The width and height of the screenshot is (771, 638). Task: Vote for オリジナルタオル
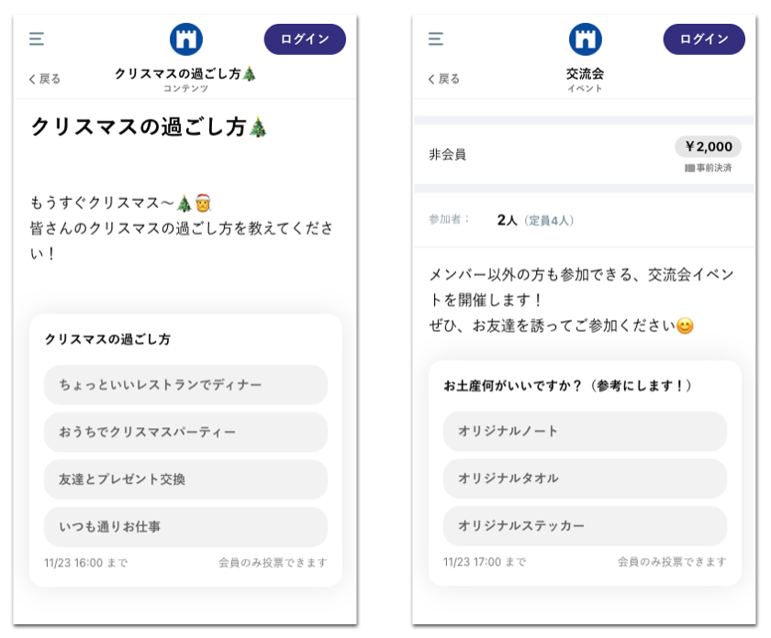click(585, 478)
